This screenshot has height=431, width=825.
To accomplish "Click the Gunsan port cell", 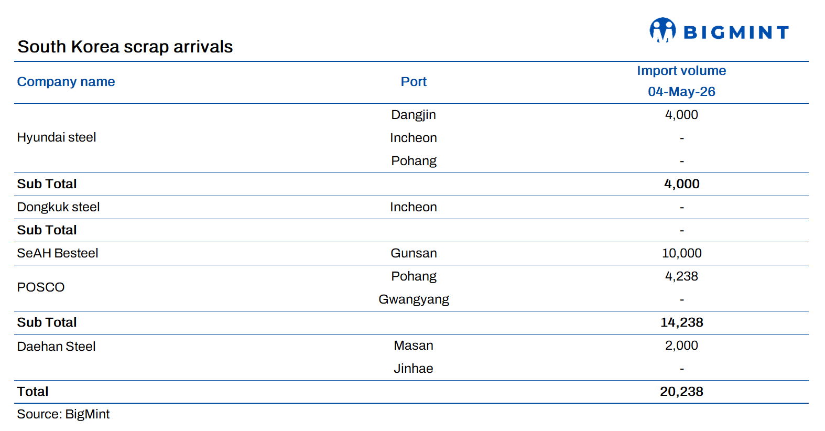I will [414, 253].
